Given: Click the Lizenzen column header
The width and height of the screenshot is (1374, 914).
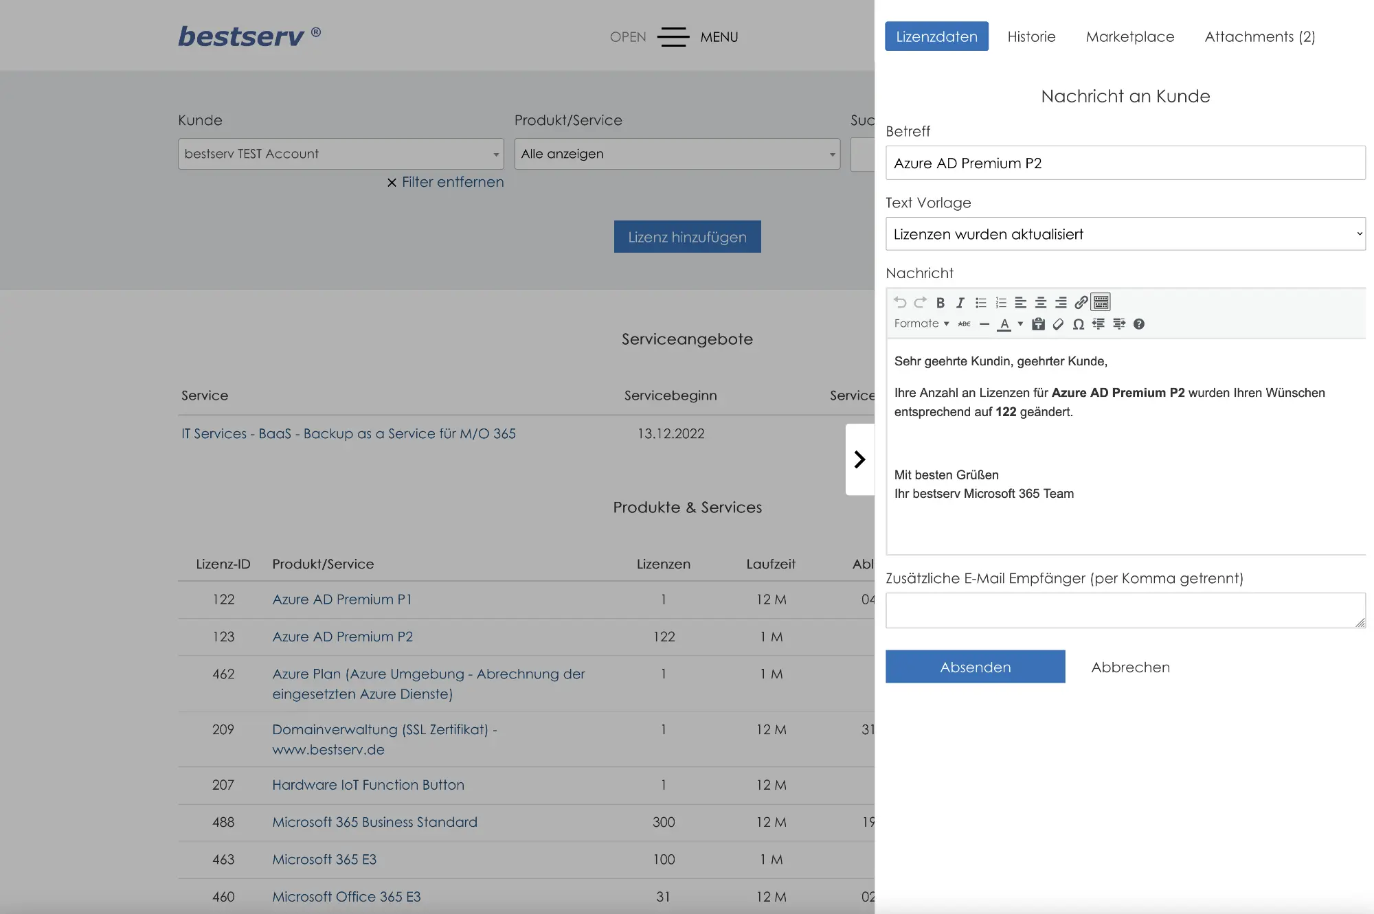Looking at the screenshot, I should coord(664,564).
